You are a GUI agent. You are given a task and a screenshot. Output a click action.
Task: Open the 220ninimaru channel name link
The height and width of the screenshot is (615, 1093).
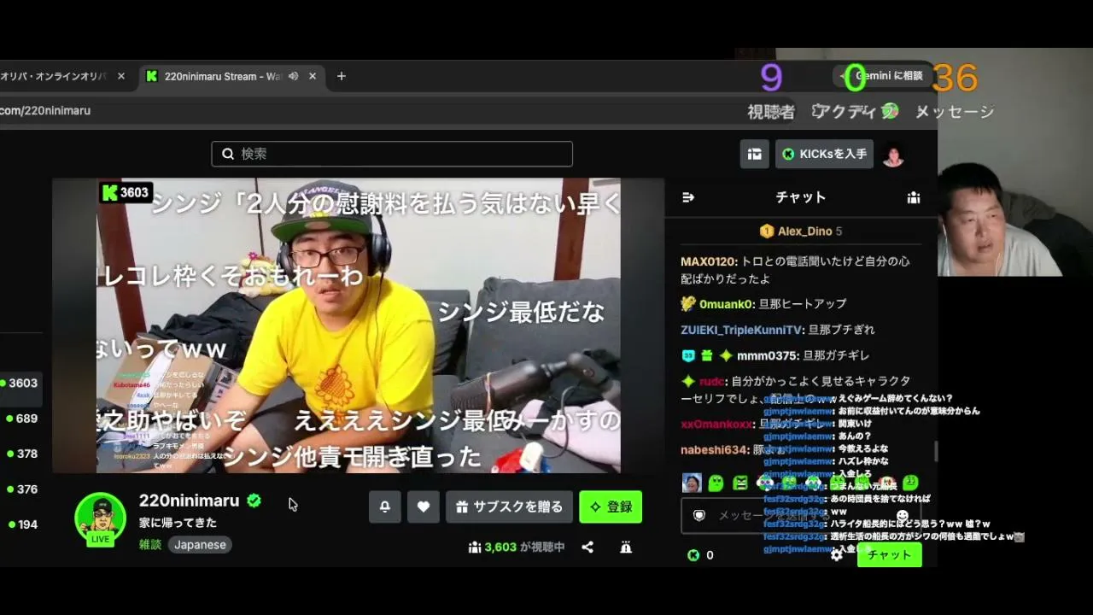(x=190, y=501)
